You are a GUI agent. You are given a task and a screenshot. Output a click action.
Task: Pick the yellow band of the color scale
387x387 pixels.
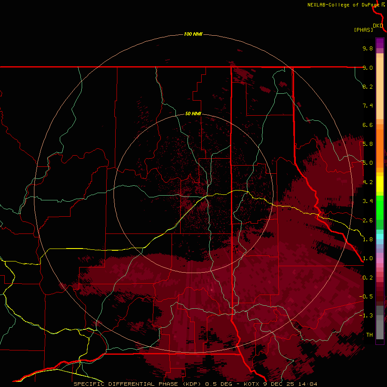tap(380, 184)
